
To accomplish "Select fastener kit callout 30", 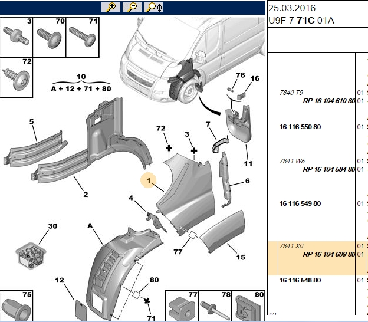I will pyautogui.click(x=52, y=226).
